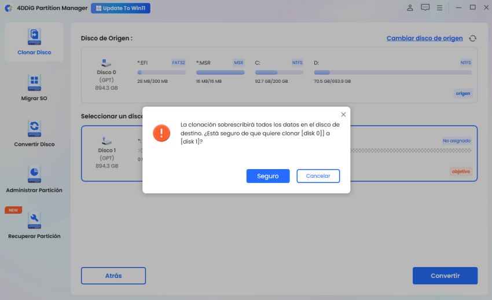492x300 pixels.
Task: Close the clone warning dialog
Action: click(343, 115)
